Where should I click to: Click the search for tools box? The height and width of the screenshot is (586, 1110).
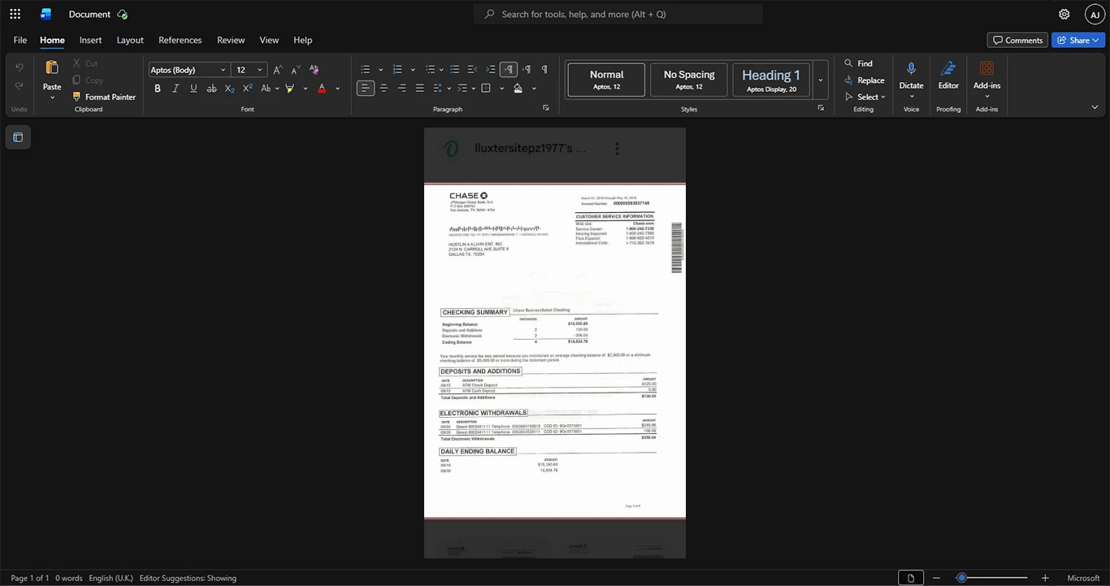coord(618,14)
